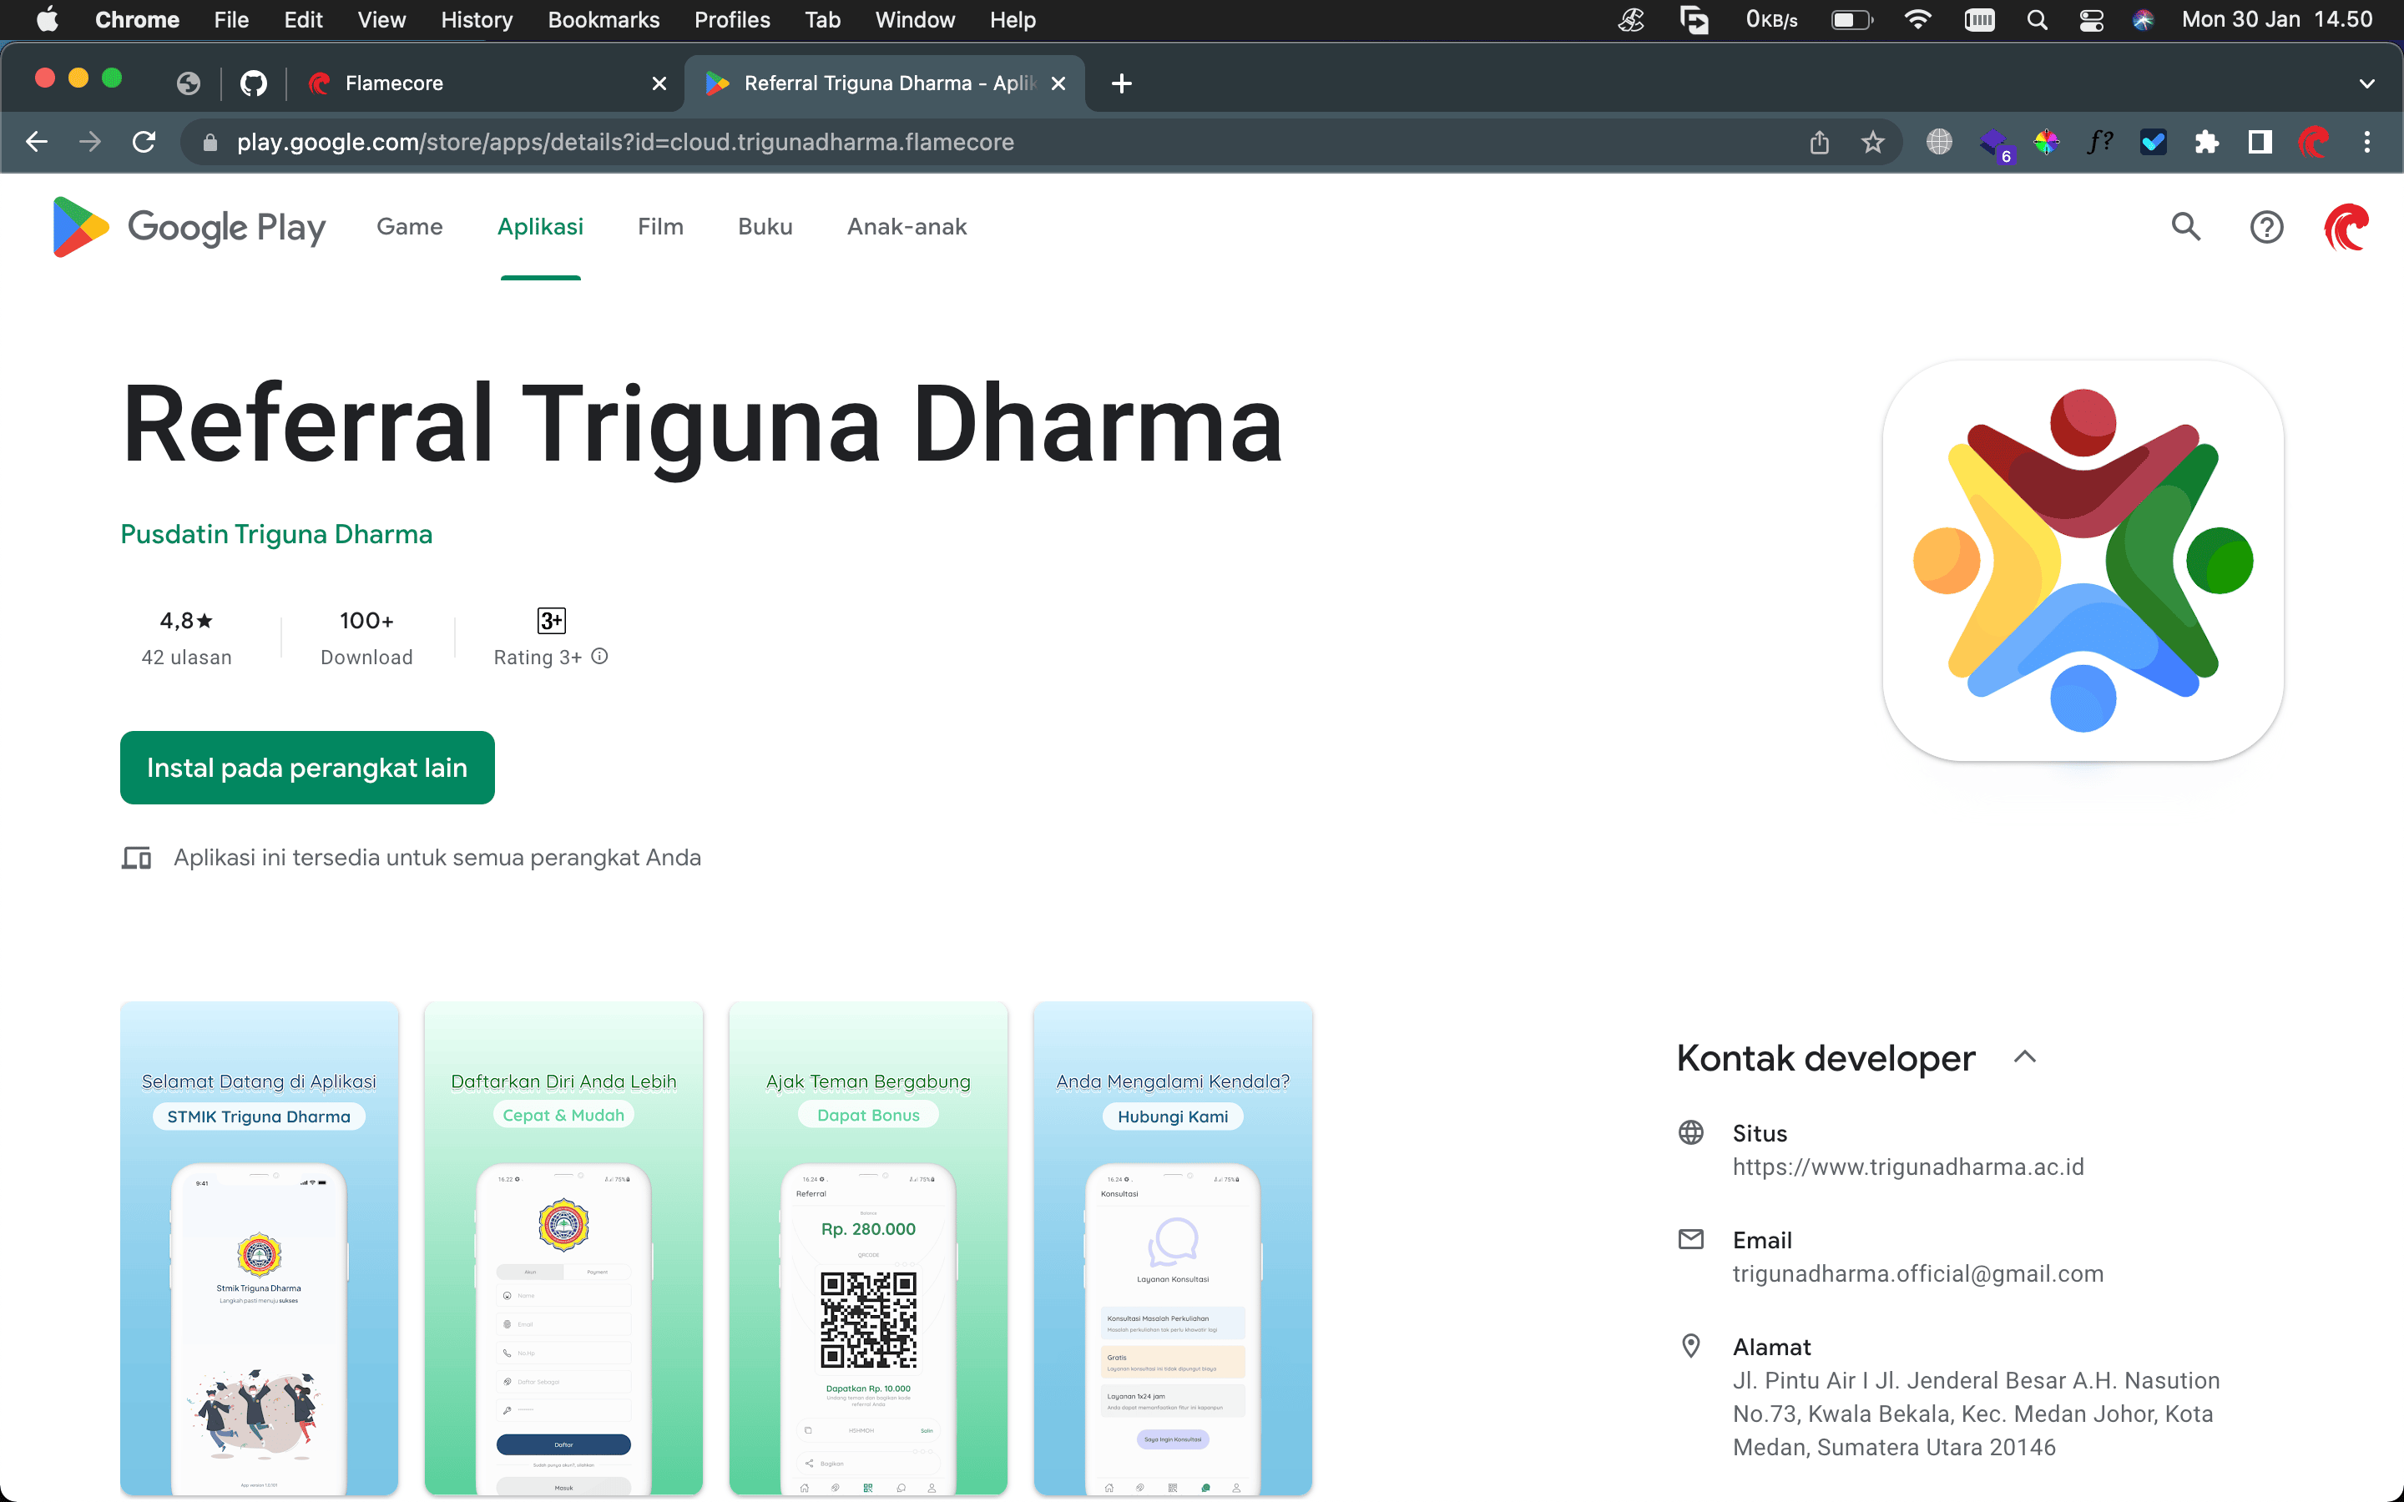Open the Chrome extensions puzzle icon
Viewport: 2404px width, 1502px height.
[2206, 142]
